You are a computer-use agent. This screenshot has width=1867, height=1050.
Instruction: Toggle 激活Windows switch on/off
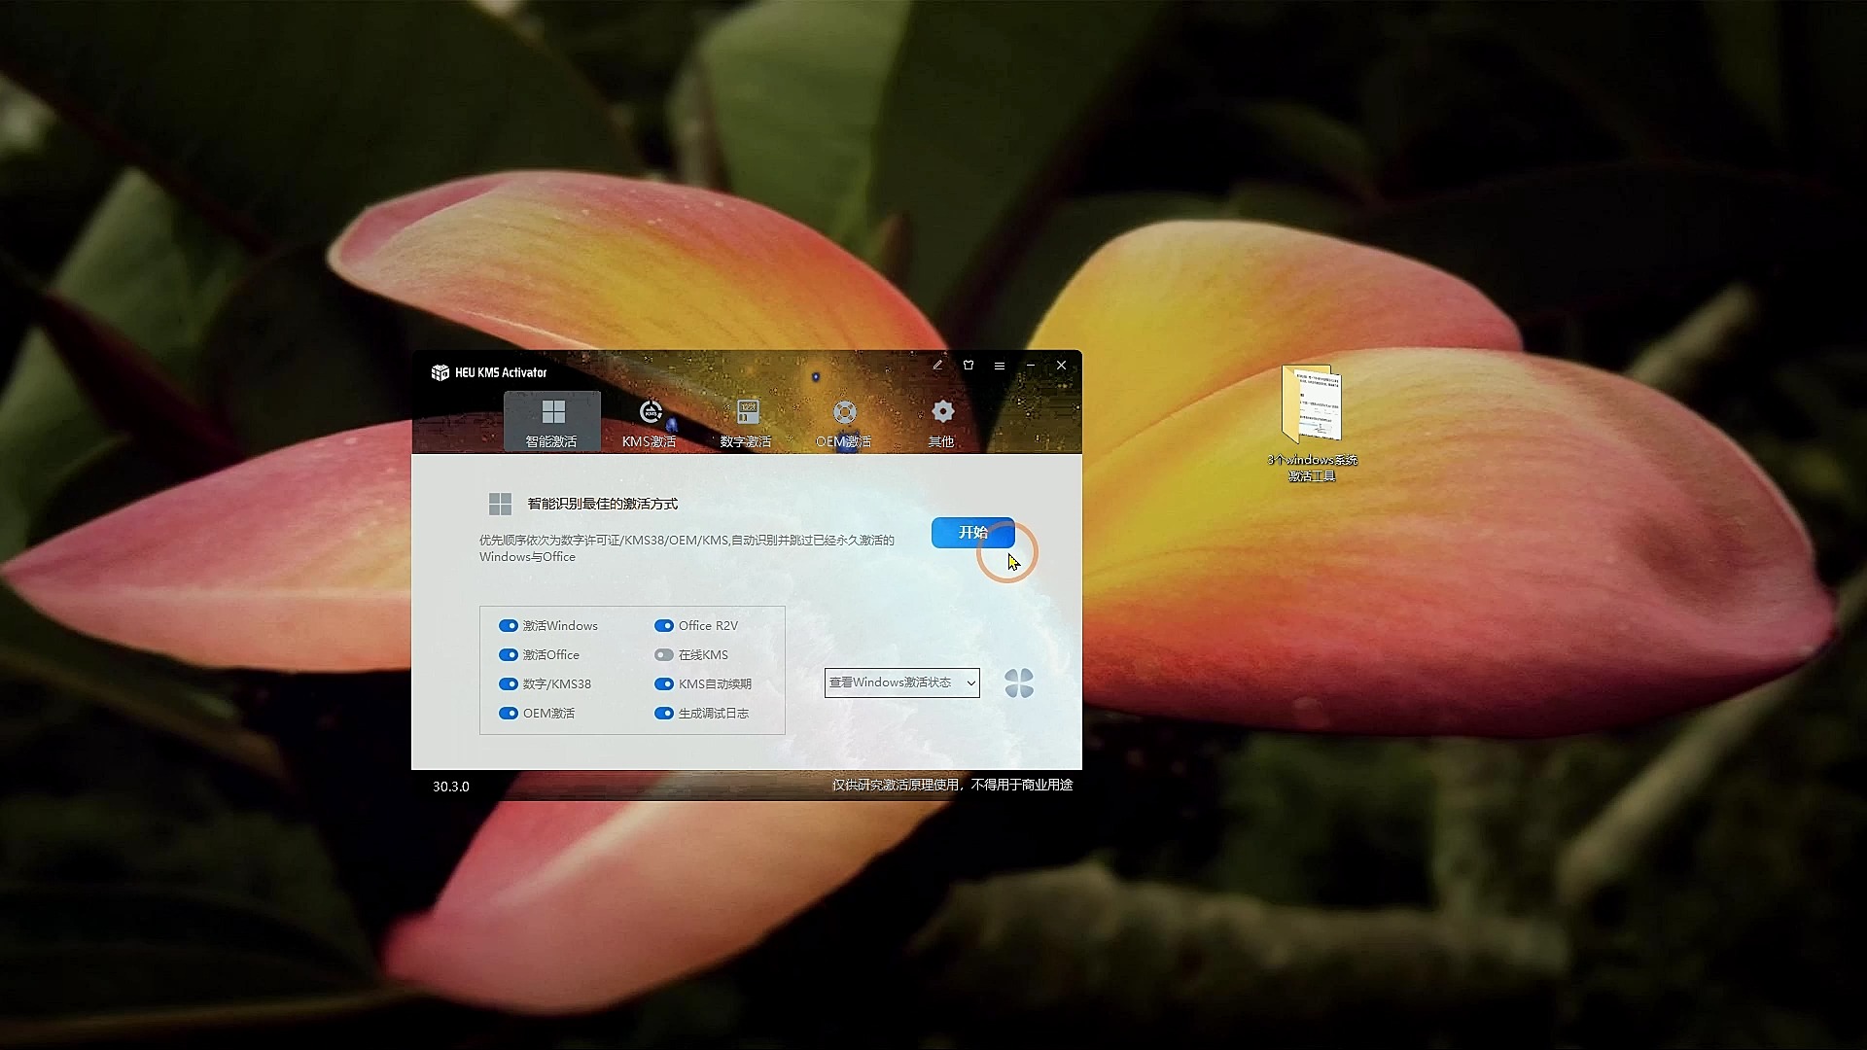pos(508,626)
